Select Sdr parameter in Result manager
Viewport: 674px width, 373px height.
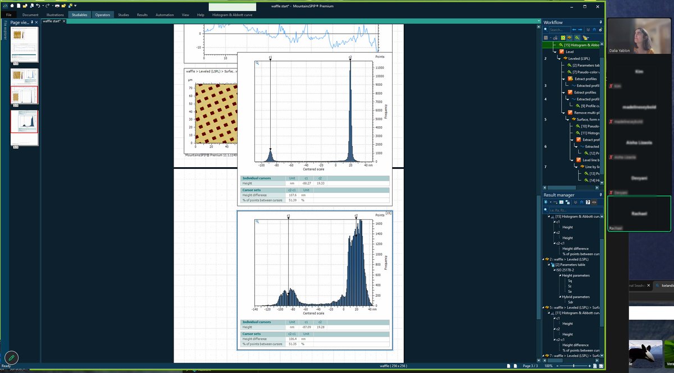[x=570, y=302]
